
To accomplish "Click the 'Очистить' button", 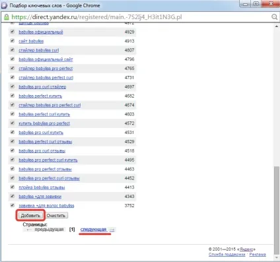I will [x=56, y=215].
